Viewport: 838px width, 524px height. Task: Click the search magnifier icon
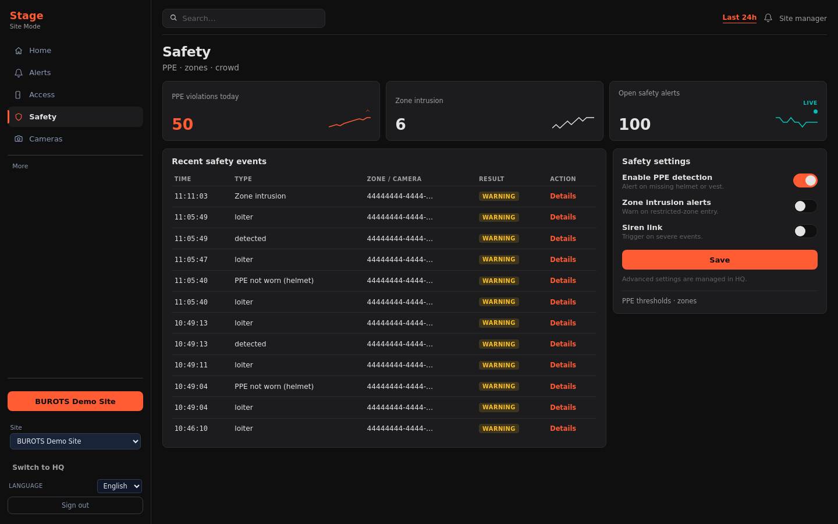173,18
